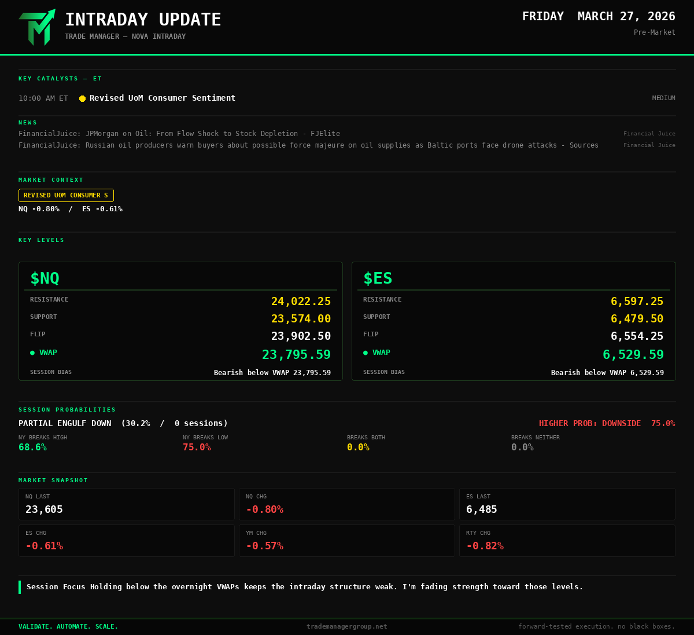Viewport: 694px width, 635px height.
Task: Click the Revised UoM Consumer Sentiment event
Action: (163, 98)
